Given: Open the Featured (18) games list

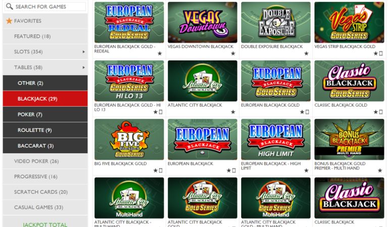Looking at the screenshot, I should 45,36.
